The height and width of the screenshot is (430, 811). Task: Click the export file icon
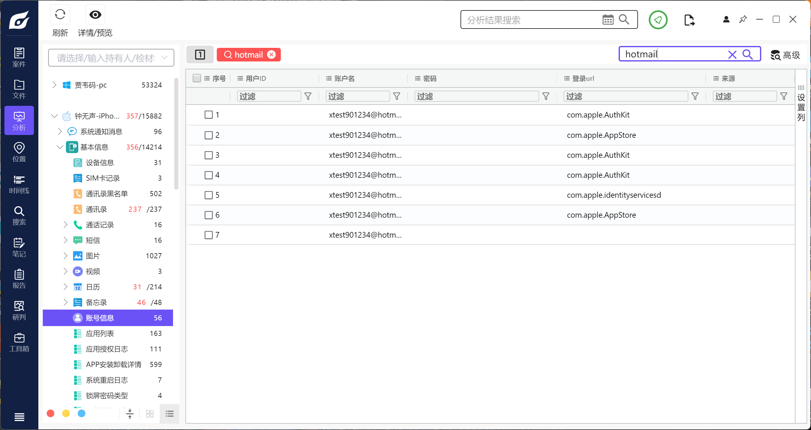point(689,20)
